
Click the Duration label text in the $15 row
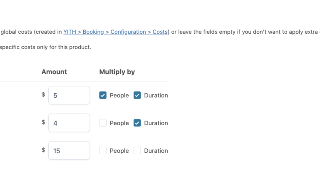coord(156,151)
